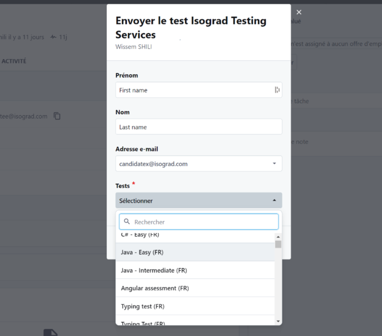Select Angular assessment (FR) test

coord(195,288)
